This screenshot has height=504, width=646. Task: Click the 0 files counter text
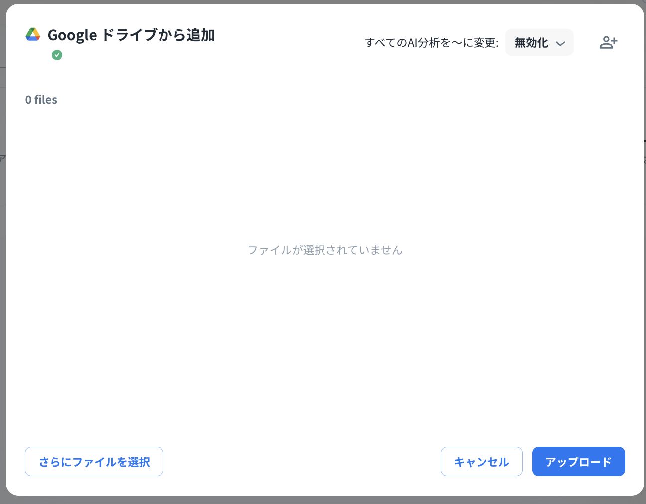click(x=41, y=100)
